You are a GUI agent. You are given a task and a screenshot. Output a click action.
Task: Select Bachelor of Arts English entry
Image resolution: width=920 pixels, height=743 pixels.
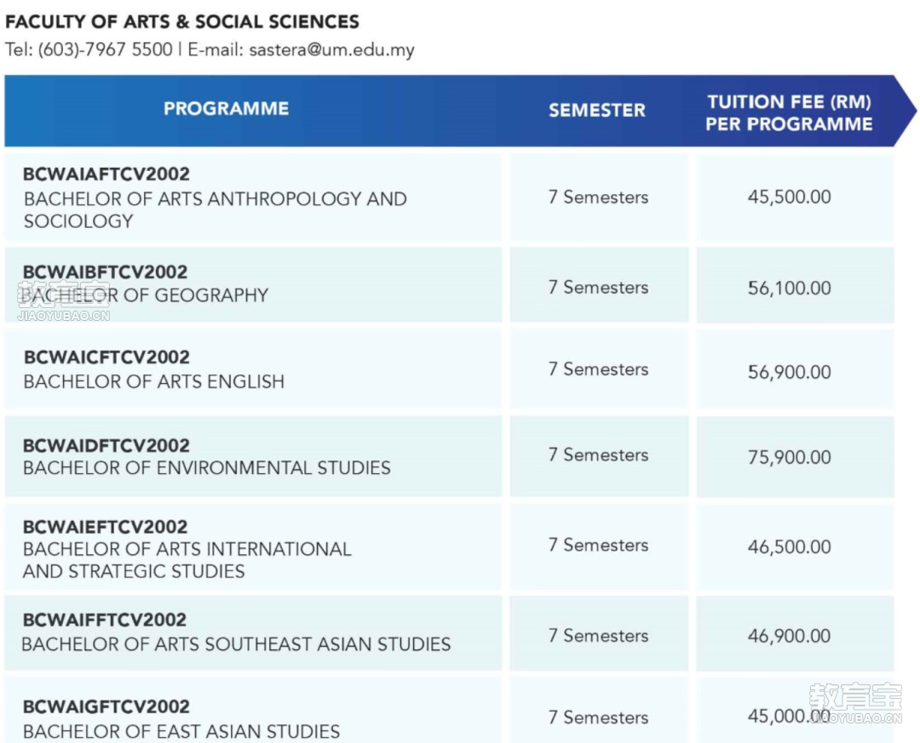[153, 381]
